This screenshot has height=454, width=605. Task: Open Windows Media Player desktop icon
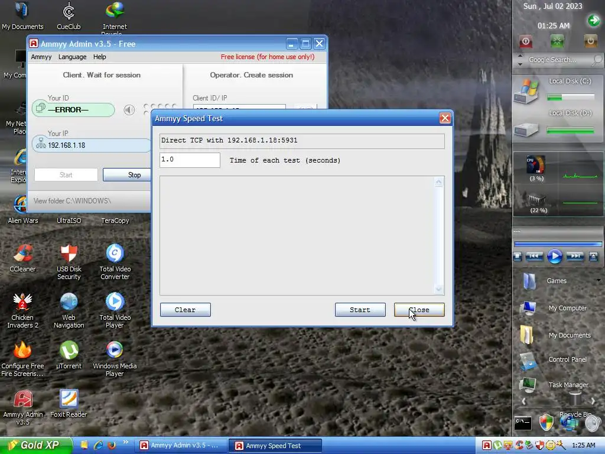click(x=115, y=359)
